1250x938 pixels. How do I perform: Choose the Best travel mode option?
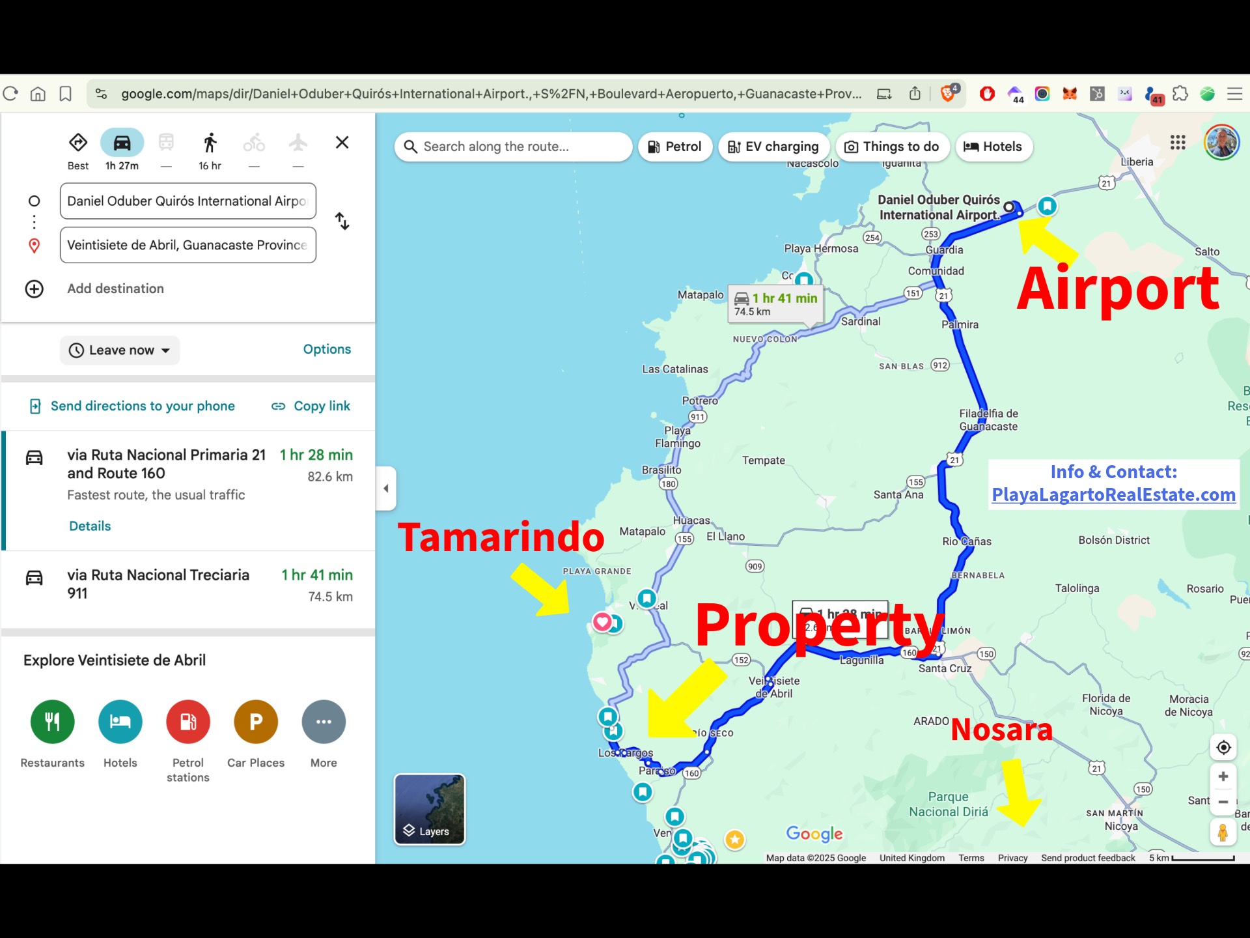pos(78,143)
